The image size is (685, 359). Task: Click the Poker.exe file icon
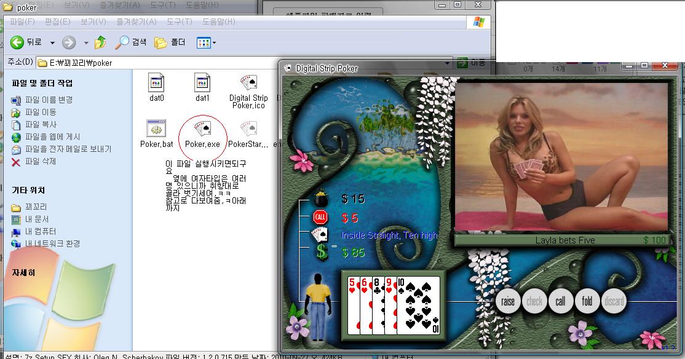pyautogui.click(x=202, y=129)
